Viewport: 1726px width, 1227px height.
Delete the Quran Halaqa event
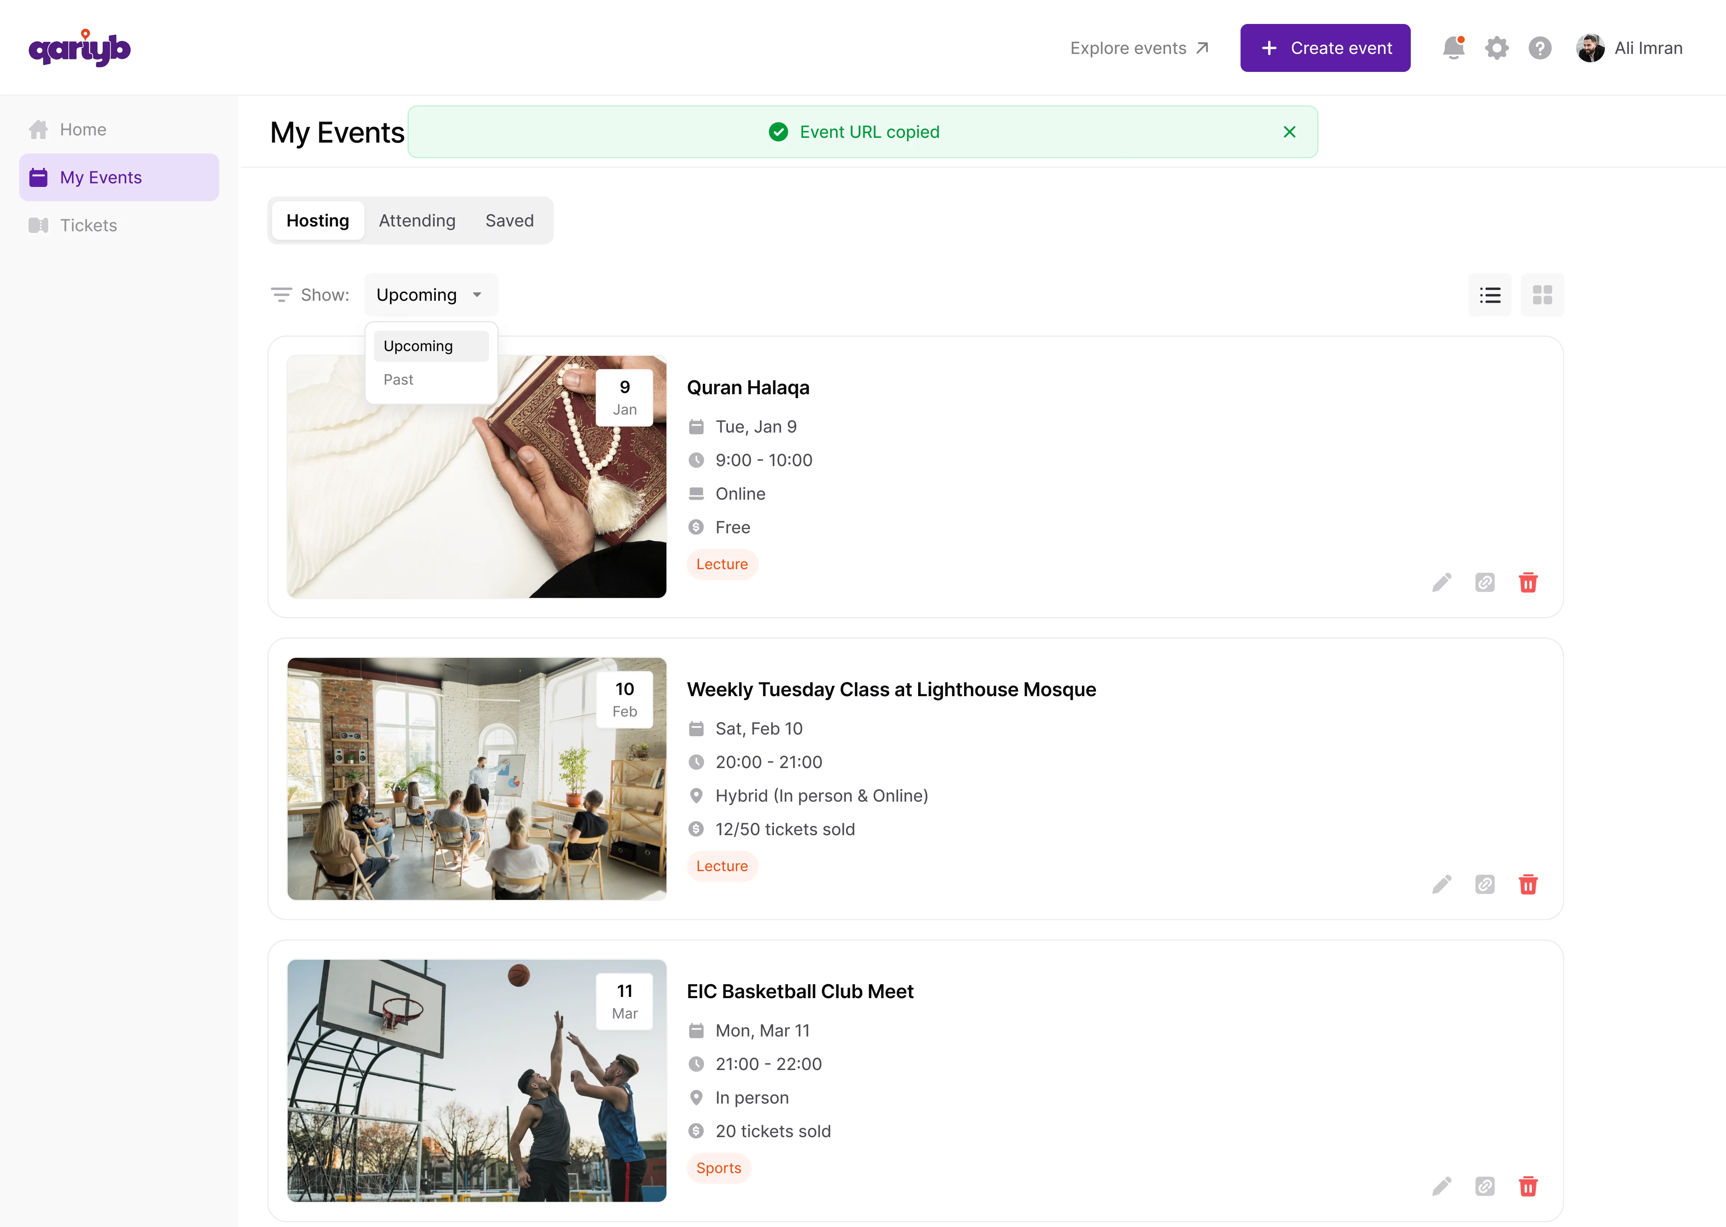[x=1527, y=582]
